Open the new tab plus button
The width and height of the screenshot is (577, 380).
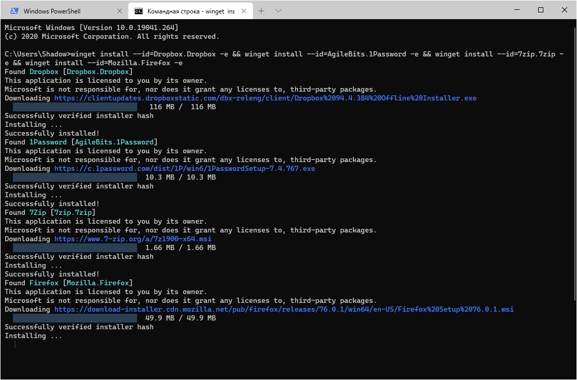262,10
